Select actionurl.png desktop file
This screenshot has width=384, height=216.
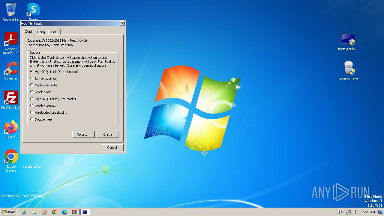(x=11, y=192)
